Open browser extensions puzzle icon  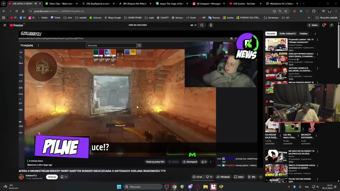tap(314, 11)
